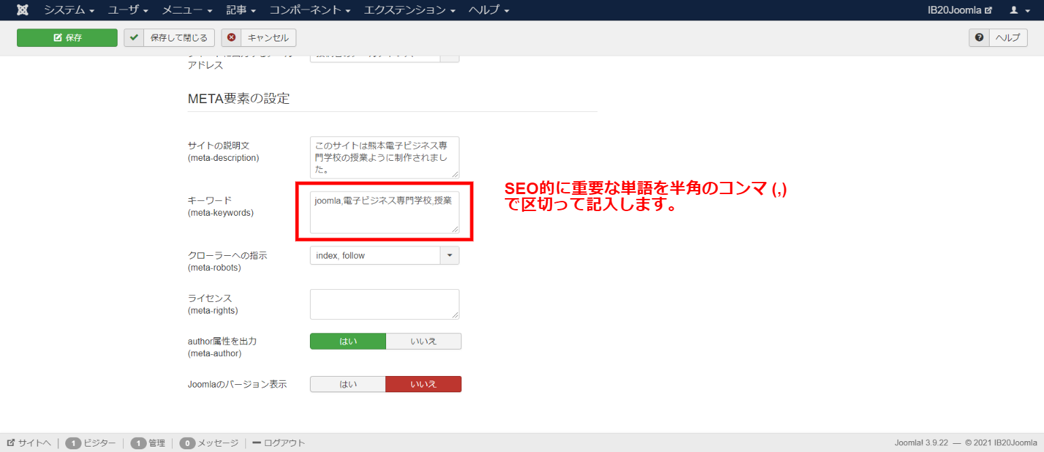
Task: Click the サイトへ link in footer
Action: point(29,443)
